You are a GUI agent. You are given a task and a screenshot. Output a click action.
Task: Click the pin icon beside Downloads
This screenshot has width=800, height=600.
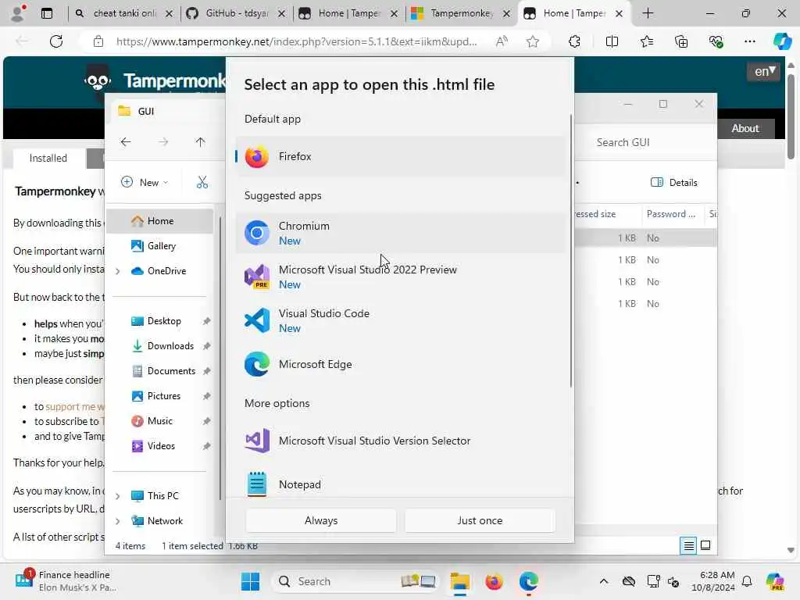click(x=206, y=346)
